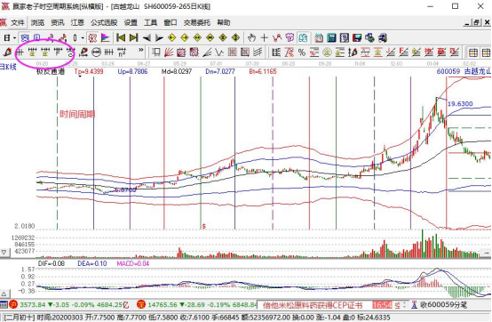Screen dimensions: 492x322
Task: Select the black zigzag wave tool
Action: click(x=219, y=52)
